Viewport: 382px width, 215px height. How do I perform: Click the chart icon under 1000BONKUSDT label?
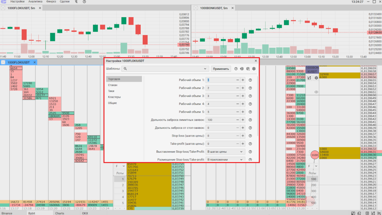click(x=309, y=78)
